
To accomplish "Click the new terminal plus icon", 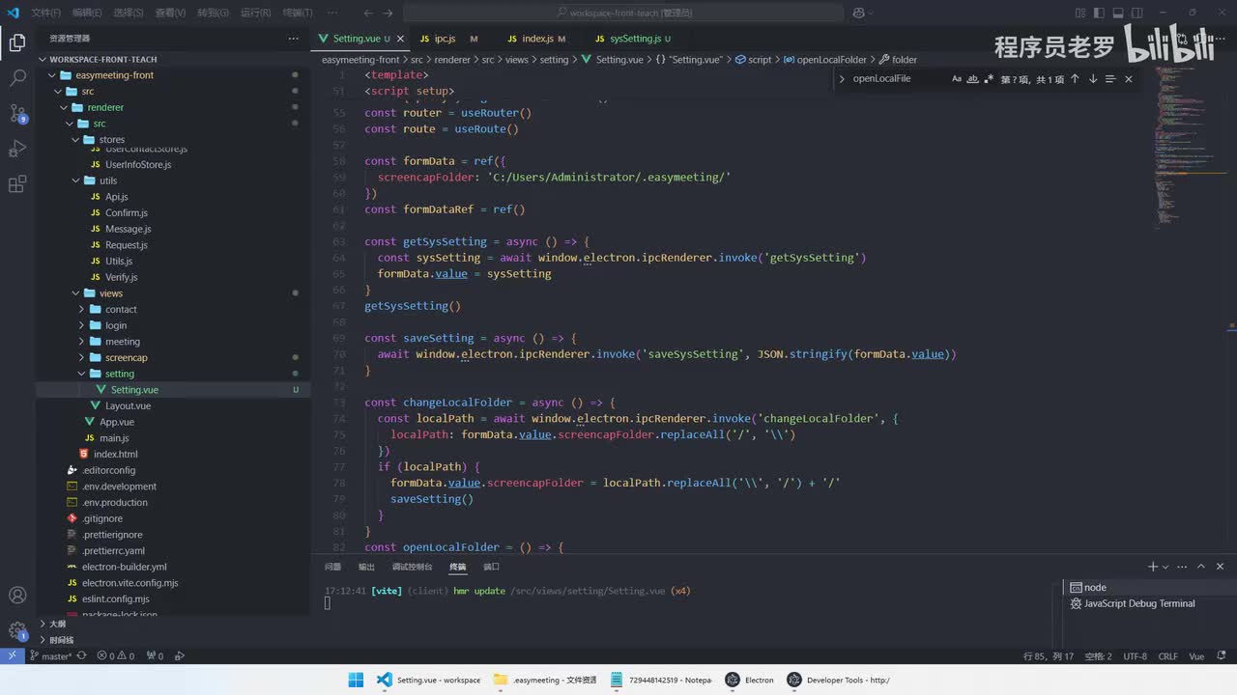I will point(1152,567).
